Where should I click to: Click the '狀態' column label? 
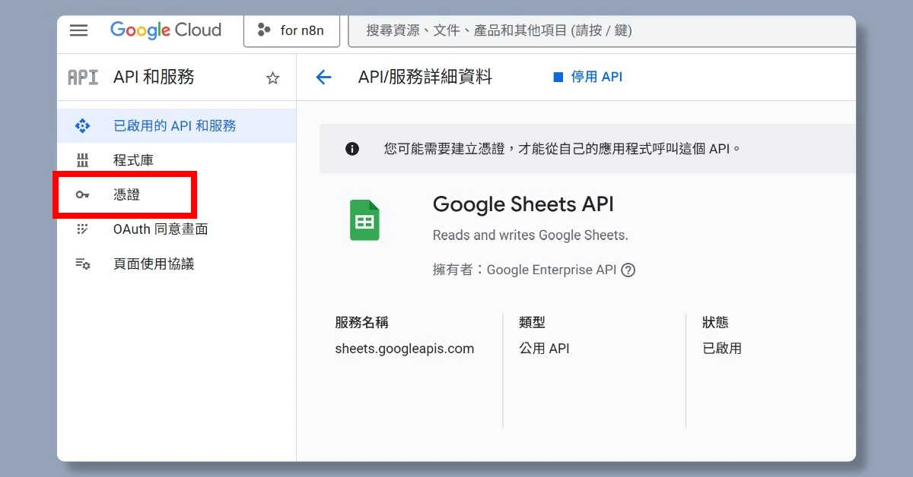(x=715, y=323)
